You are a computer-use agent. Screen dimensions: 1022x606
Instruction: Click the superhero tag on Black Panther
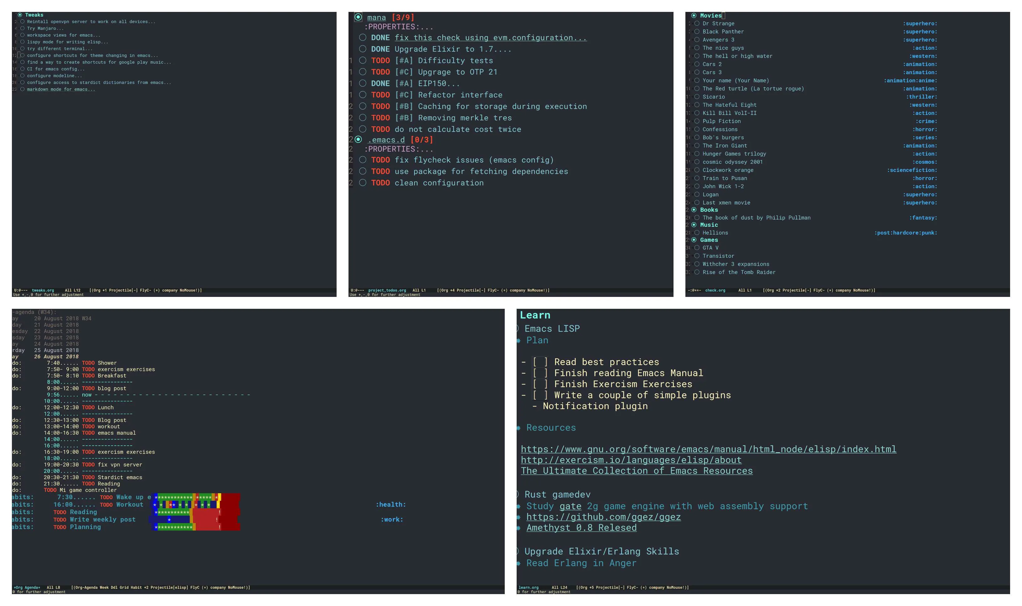[x=920, y=32]
